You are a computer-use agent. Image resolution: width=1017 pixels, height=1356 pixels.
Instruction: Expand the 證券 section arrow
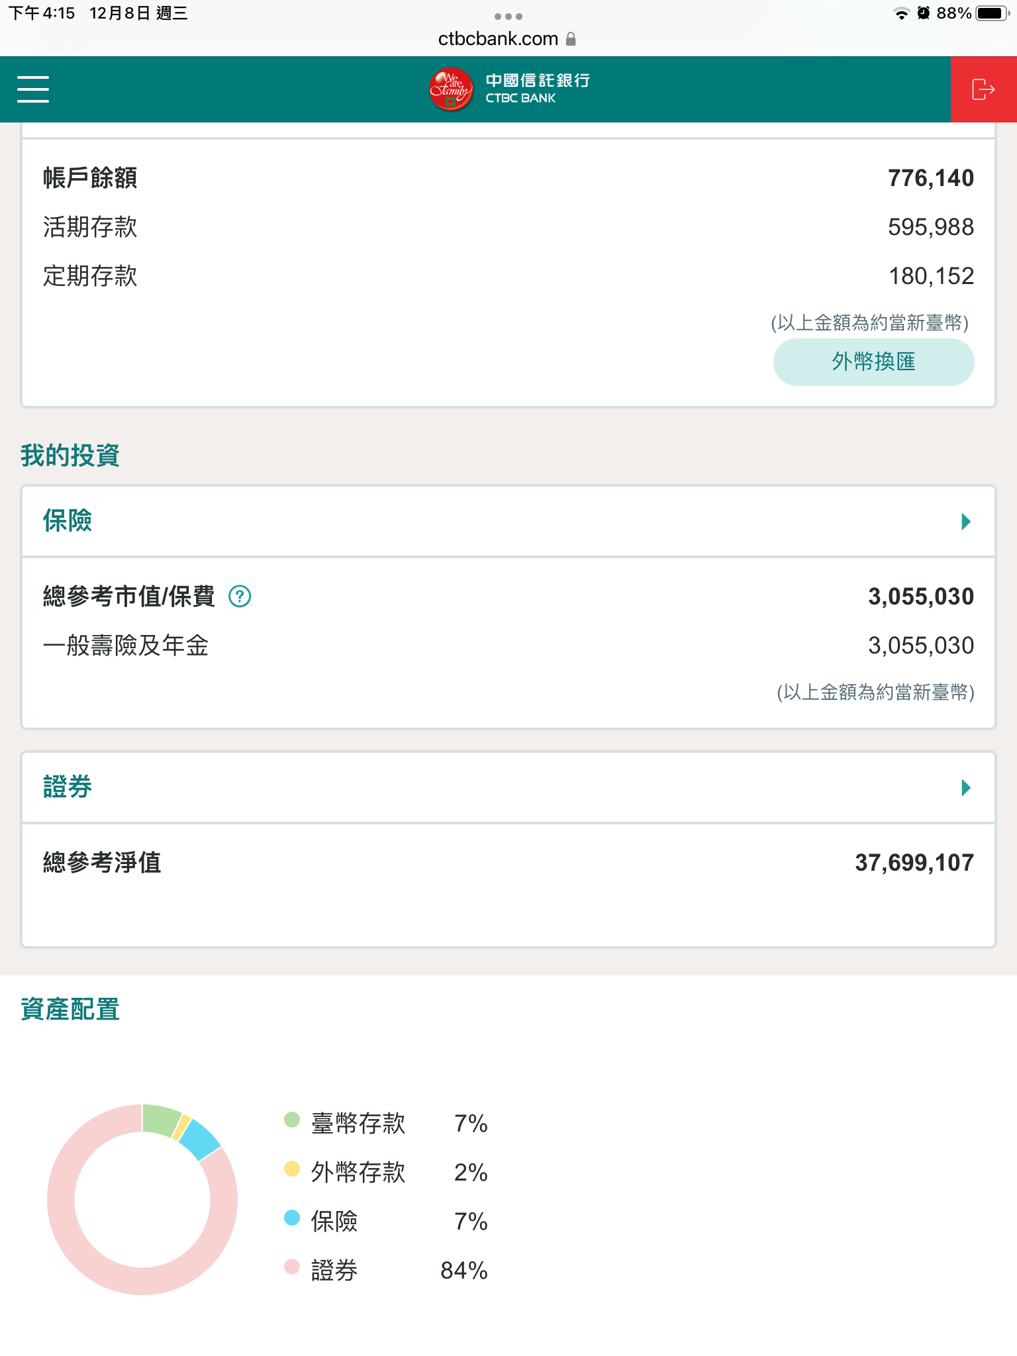tap(966, 787)
